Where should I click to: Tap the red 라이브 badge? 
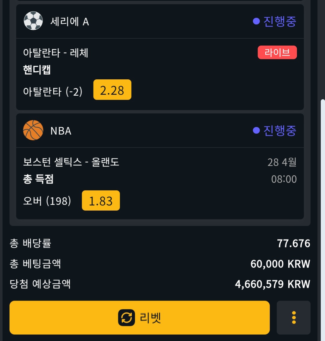[x=277, y=53]
